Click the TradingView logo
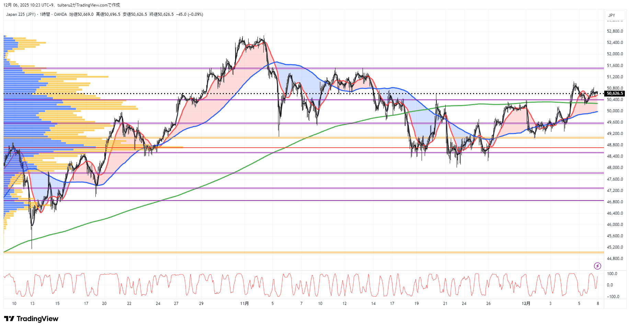Image resolution: width=630 pixels, height=329 pixels. (x=31, y=319)
